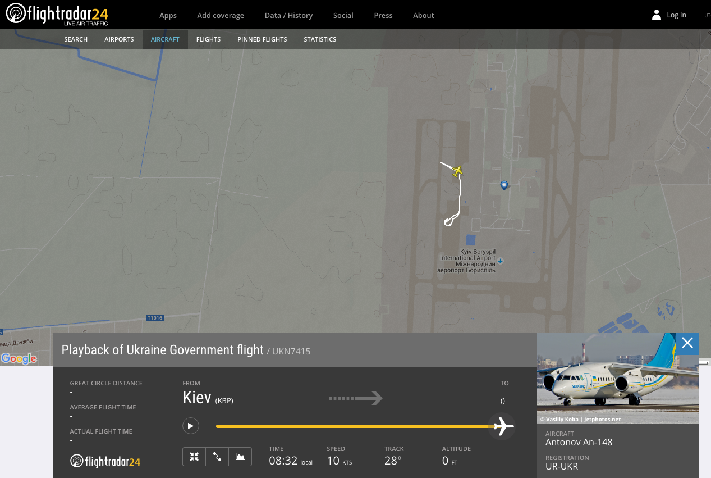711x478 pixels.
Task: Open the Press page
Action: click(x=383, y=15)
